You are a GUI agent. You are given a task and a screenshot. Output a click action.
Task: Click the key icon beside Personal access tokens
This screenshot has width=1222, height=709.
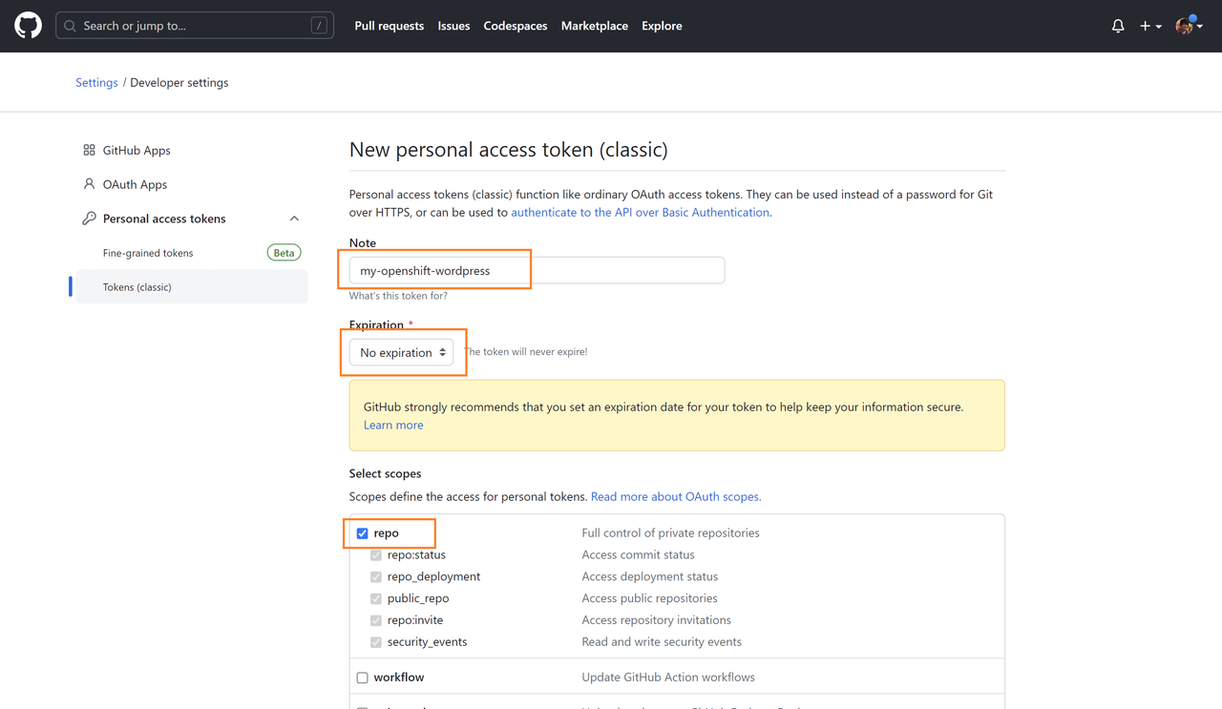coord(89,219)
